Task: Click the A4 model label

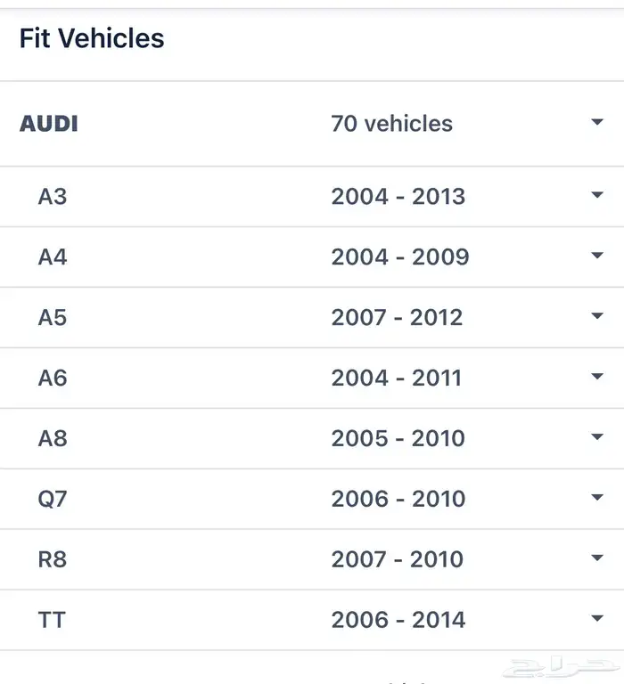Action: click(x=53, y=257)
